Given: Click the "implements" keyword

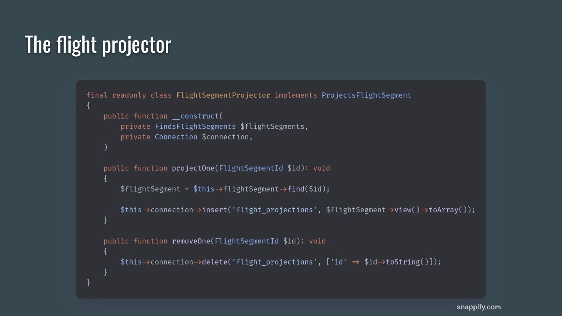Looking at the screenshot, I should pos(296,95).
